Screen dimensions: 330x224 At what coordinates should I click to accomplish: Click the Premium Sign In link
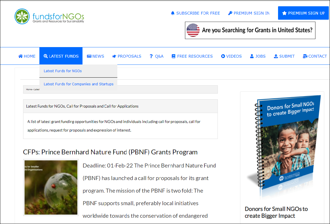tap(249, 13)
